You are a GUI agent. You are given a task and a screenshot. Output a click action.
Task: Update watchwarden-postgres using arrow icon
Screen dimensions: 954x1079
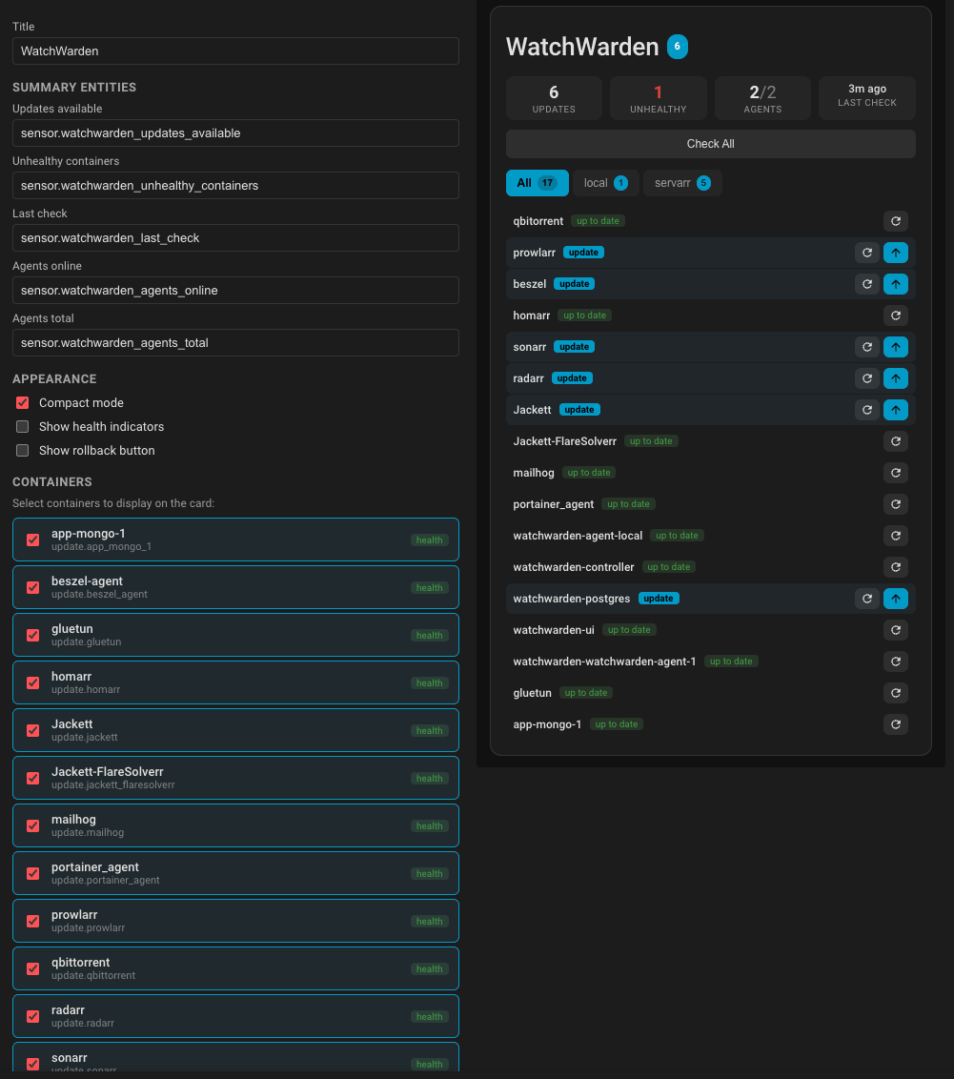[895, 598]
